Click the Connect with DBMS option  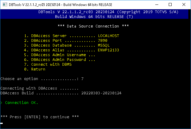(48, 64)
